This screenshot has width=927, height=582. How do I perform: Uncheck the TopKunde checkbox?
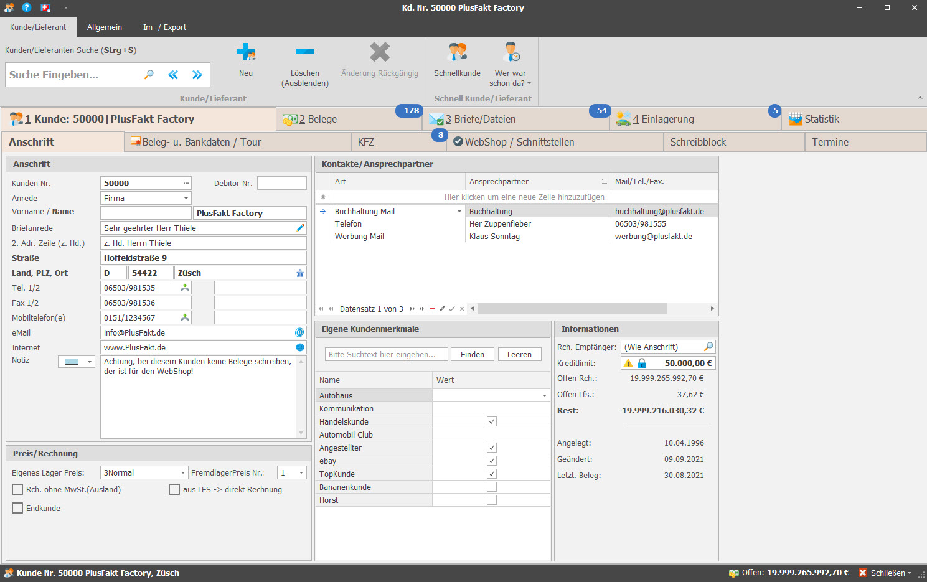(x=492, y=474)
